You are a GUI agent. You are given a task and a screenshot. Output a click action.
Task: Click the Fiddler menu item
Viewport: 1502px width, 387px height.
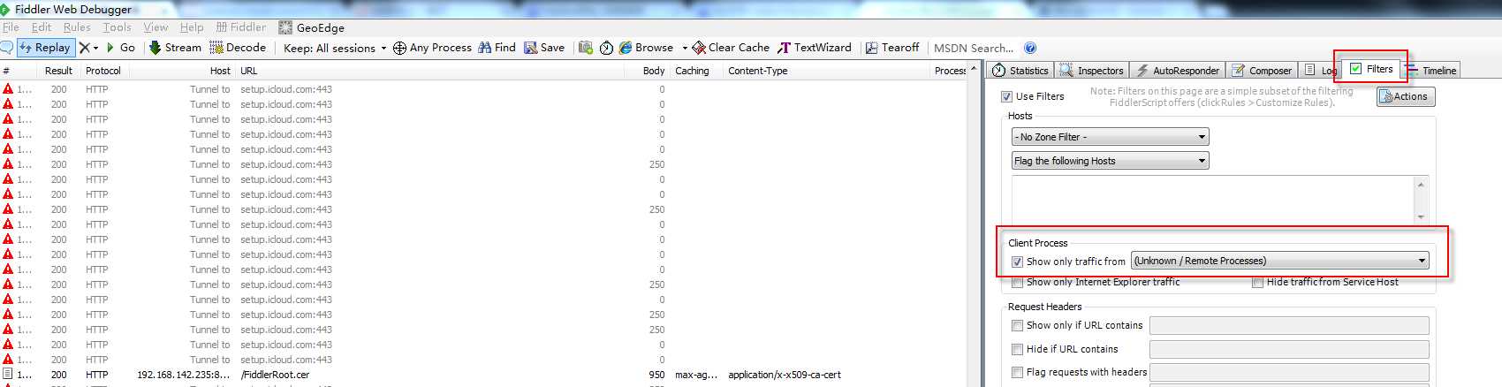point(241,27)
